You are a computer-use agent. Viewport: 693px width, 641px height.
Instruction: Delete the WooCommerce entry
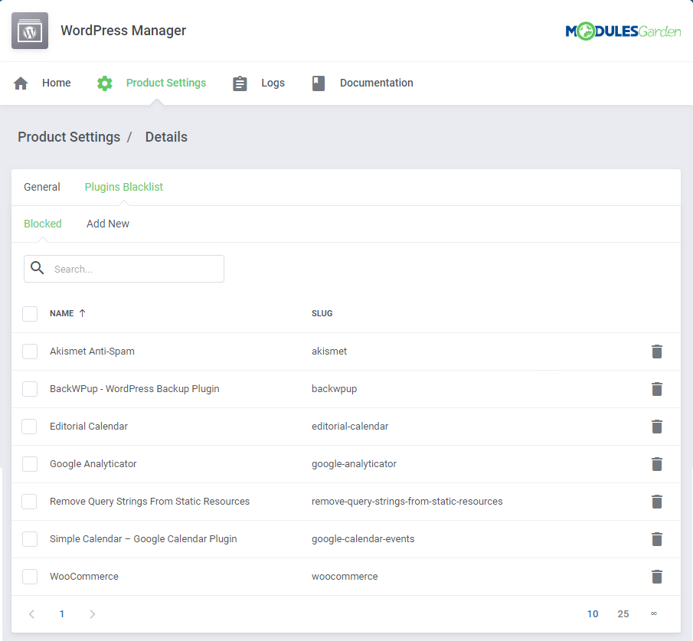657,577
